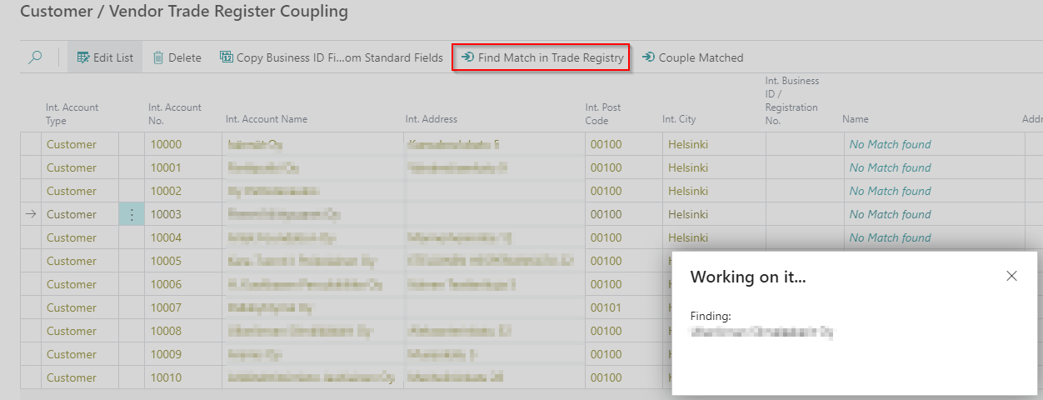This screenshot has height=400, width=1043.
Task: Select account number 10000 cell
Action: coord(165,144)
